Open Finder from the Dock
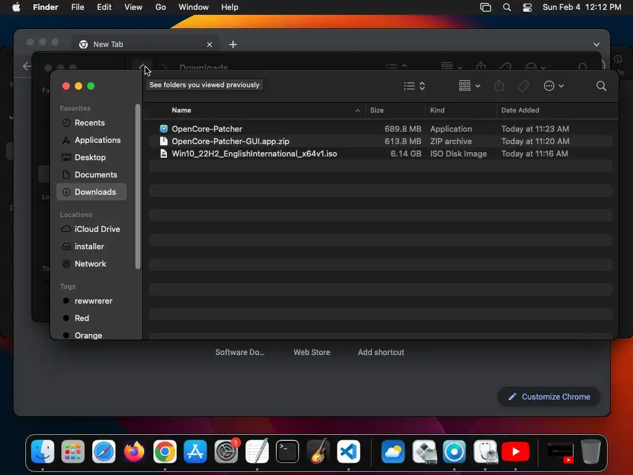 (x=43, y=451)
